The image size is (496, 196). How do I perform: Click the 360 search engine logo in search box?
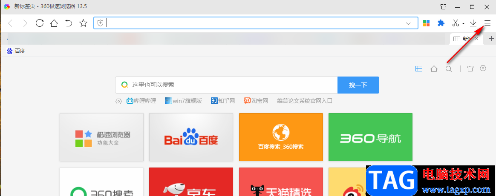tap(125, 85)
